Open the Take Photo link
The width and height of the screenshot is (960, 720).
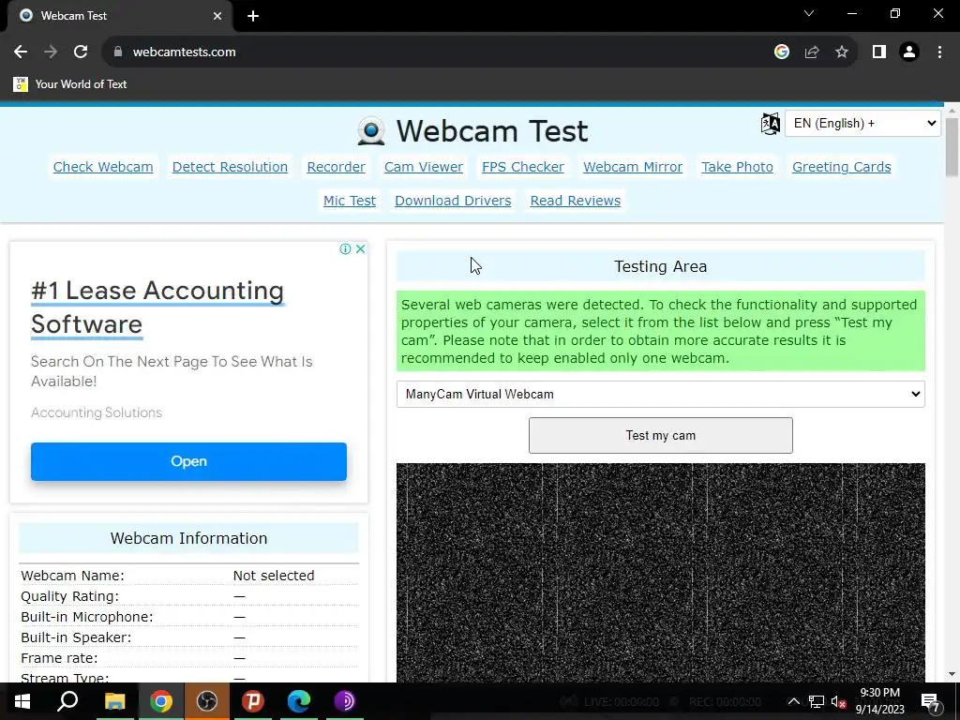point(737,167)
